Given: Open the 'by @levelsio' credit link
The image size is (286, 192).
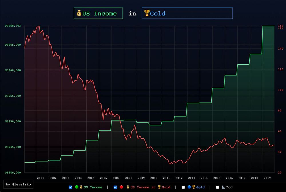Looking at the screenshot, I should tap(18, 184).
